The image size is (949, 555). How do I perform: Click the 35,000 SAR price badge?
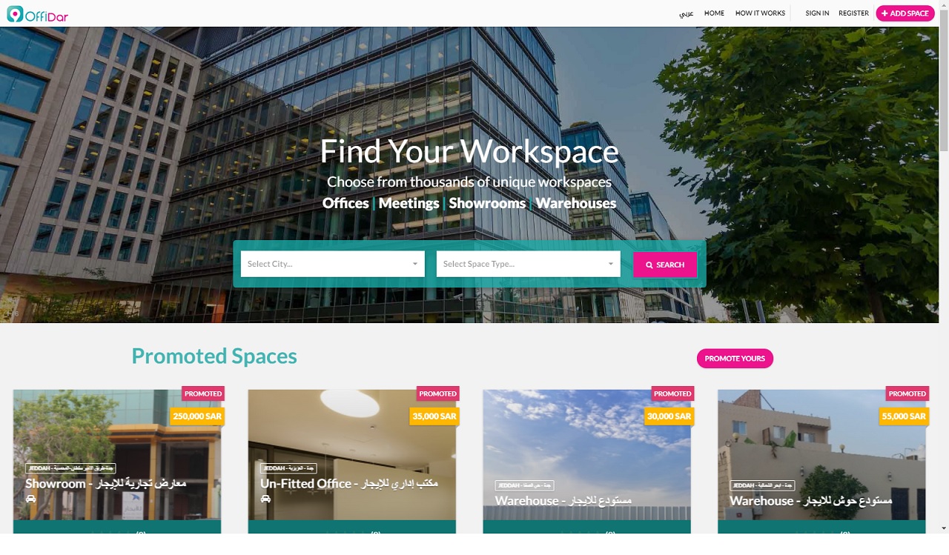pos(434,416)
